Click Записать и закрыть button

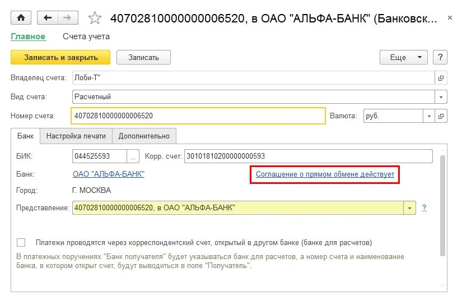60,57
